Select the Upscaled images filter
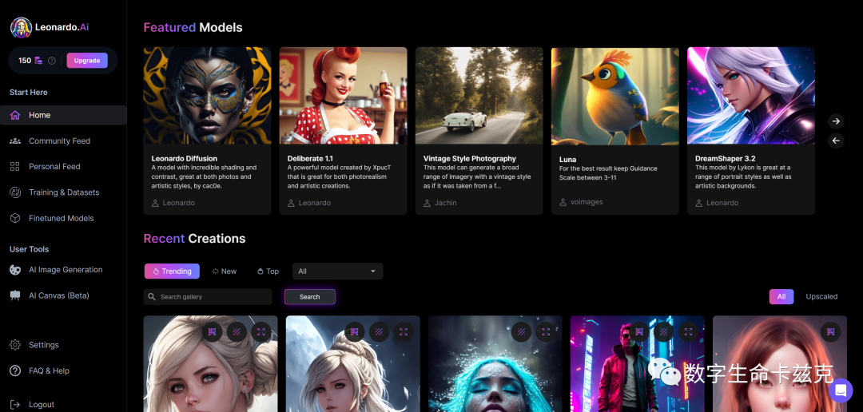 821,296
